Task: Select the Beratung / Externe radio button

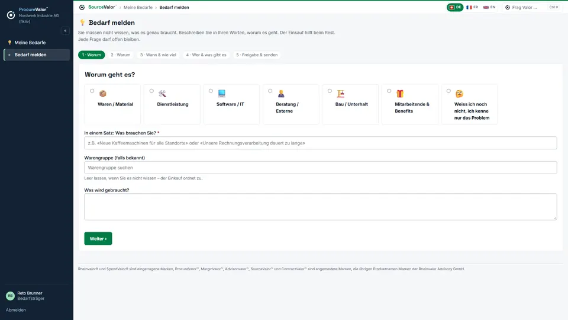Action: [x=270, y=91]
